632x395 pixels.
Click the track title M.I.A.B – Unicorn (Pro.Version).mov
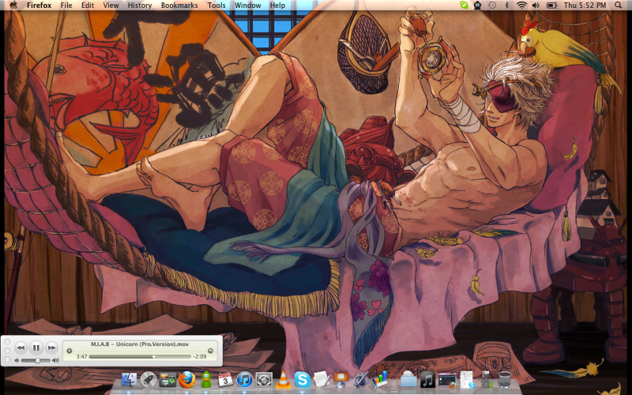click(140, 344)
